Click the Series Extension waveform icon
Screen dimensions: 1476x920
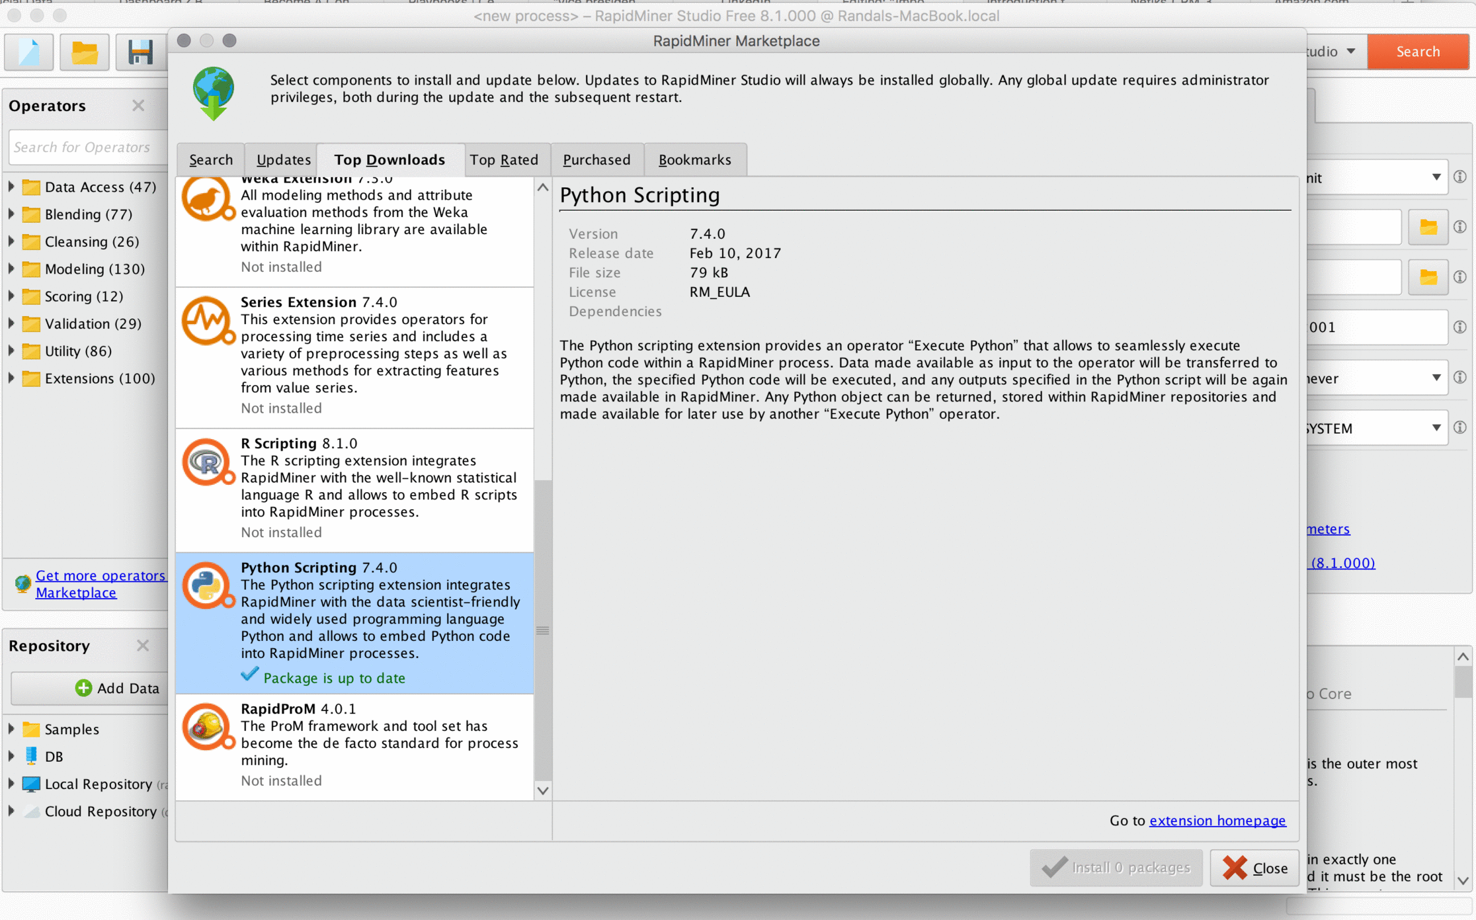(x=208, y=321)
